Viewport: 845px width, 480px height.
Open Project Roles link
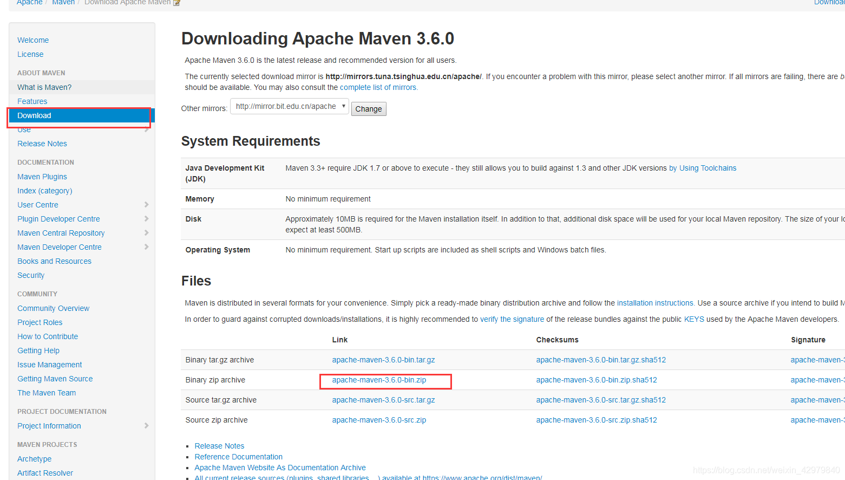click(x=40, y=322)
